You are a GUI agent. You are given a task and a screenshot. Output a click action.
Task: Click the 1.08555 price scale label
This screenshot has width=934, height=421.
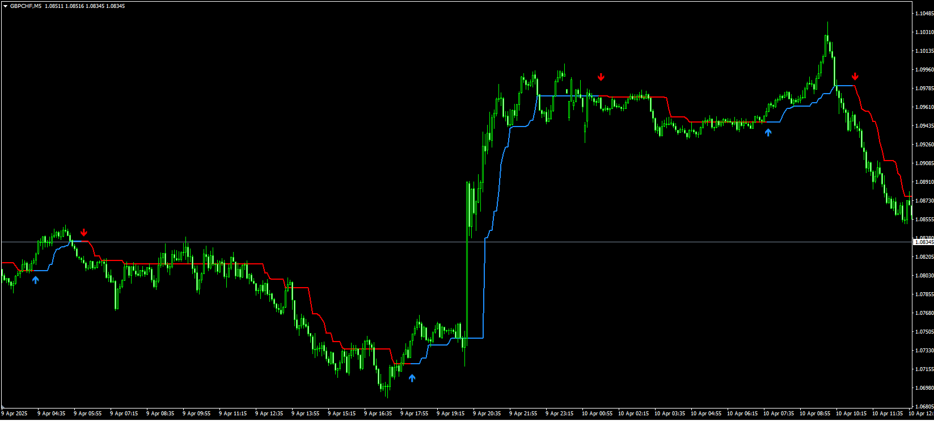tap(924, 219)
